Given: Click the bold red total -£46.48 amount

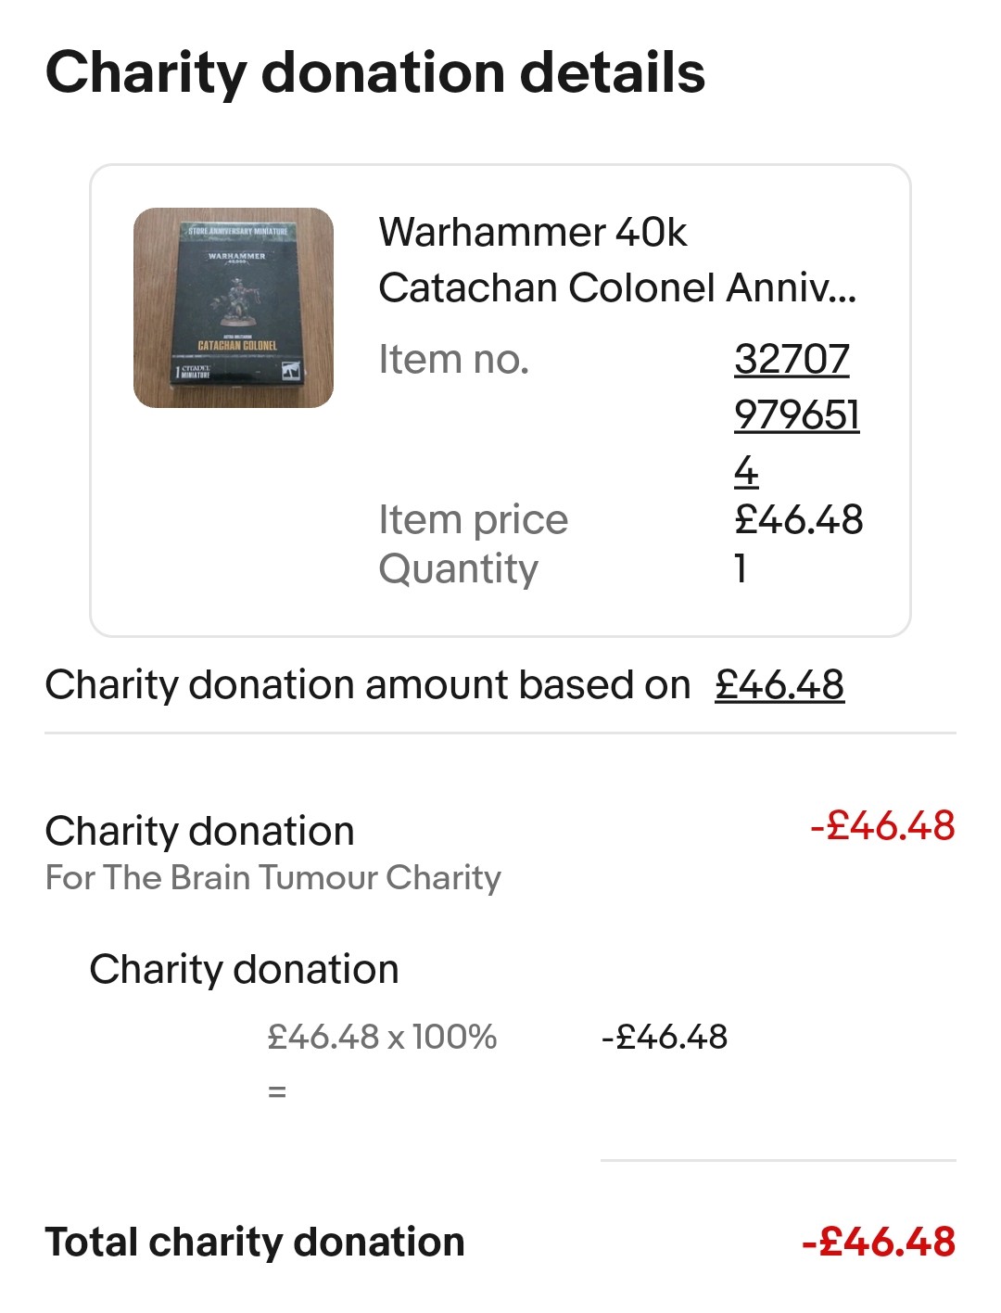Looking at the screenshot, I should (878, 1242).
